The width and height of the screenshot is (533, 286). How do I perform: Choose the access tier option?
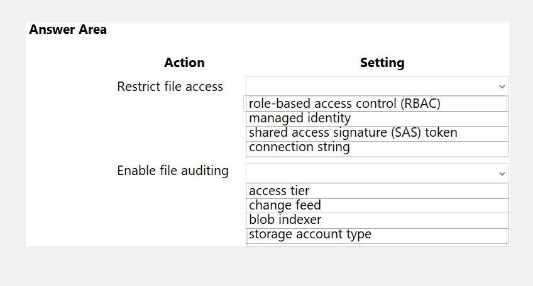coord(377,191)
